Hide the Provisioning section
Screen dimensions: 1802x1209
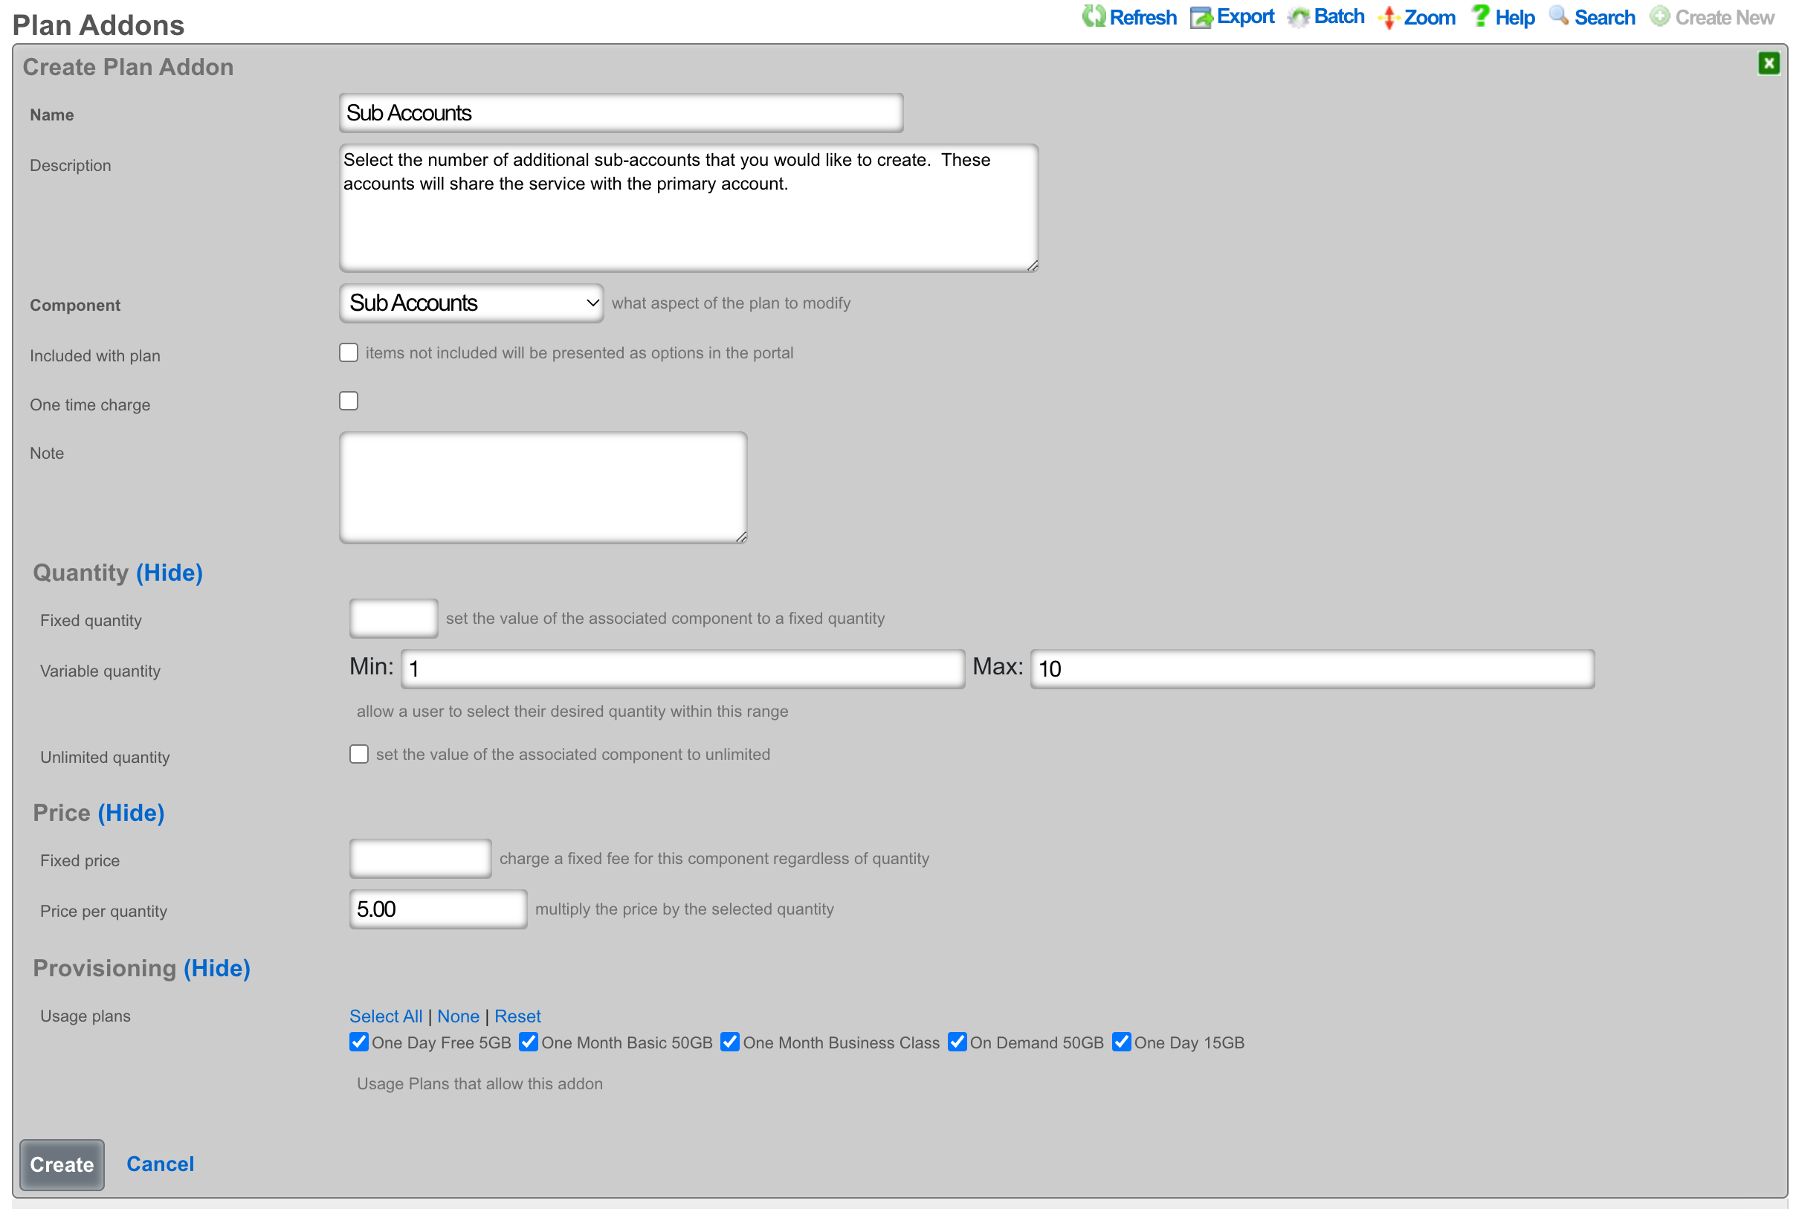216,968
